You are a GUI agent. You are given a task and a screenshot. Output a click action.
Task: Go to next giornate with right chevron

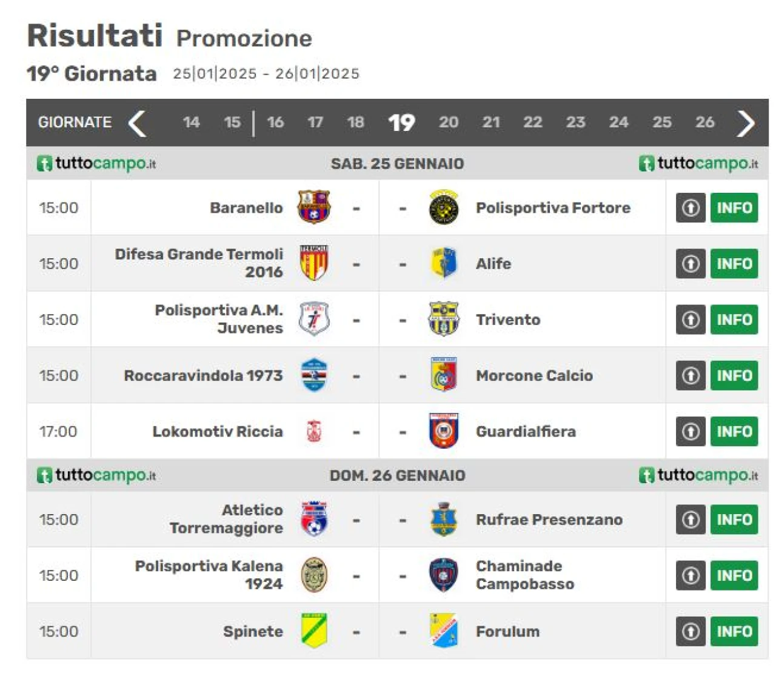pos(746,123)
